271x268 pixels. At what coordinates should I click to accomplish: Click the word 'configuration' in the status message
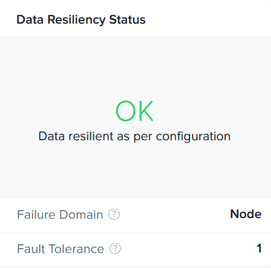tap(193, 137)
